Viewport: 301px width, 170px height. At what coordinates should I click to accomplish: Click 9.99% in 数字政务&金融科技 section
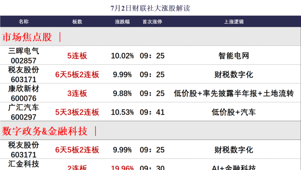[122, 150]
